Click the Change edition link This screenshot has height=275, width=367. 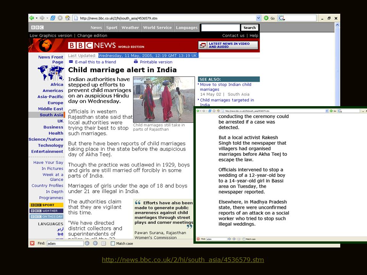92,36
